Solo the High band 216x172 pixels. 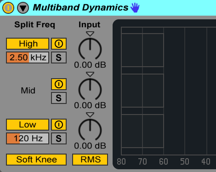click(59, 57)
